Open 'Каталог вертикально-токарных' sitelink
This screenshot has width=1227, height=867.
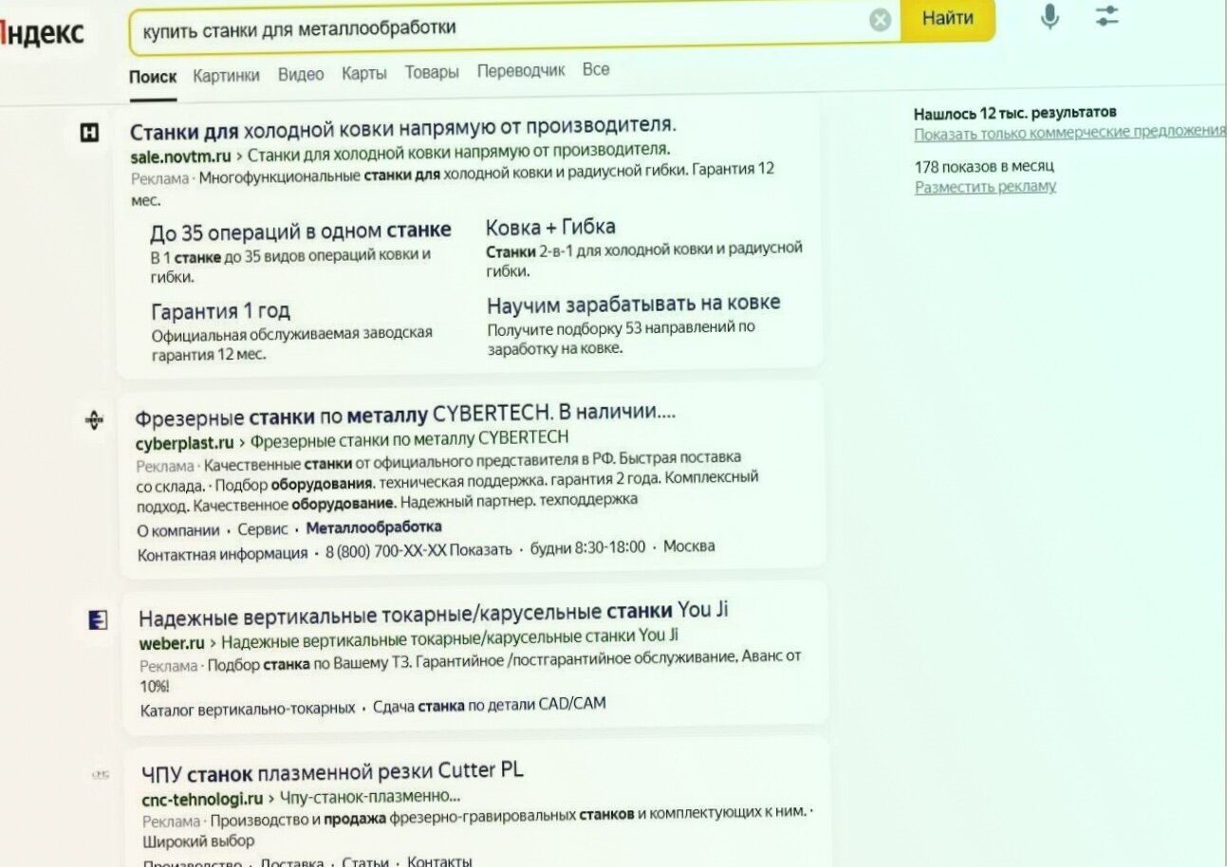[248, 709]
